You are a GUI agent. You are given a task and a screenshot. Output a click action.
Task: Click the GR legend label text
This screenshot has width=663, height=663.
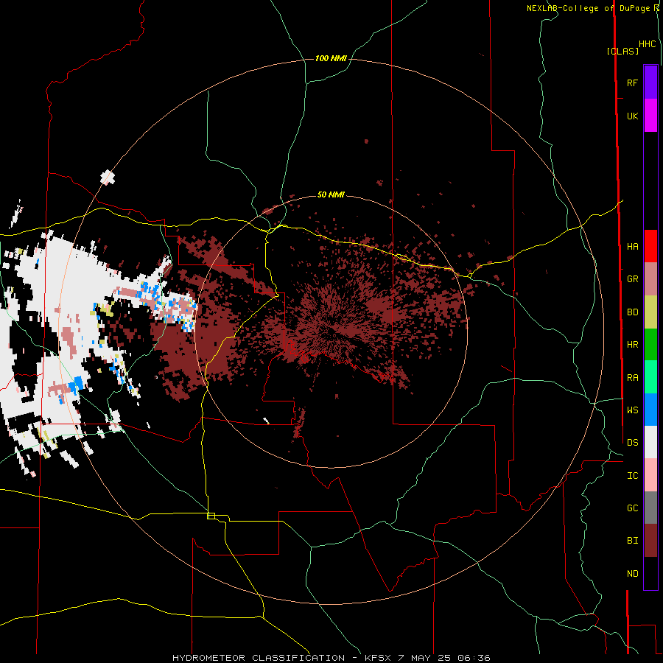pos(633,279)
